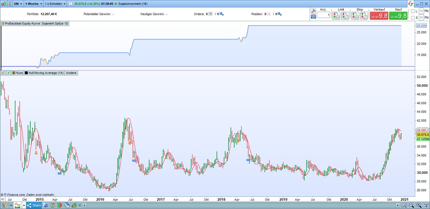
Task: Open the instrument info icon
Action: pos(71,4)
